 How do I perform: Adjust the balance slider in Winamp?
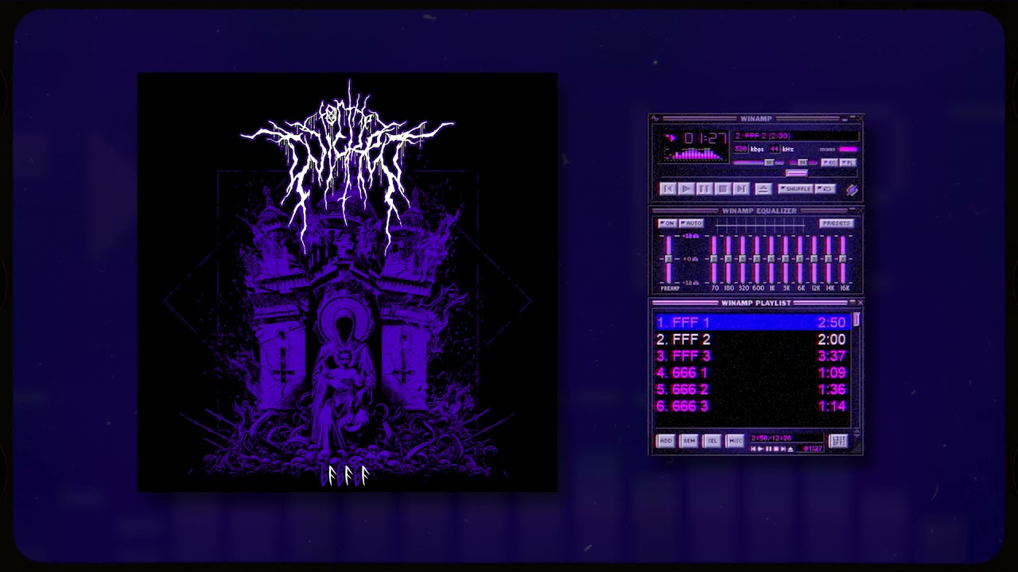[x=803, y=163]
